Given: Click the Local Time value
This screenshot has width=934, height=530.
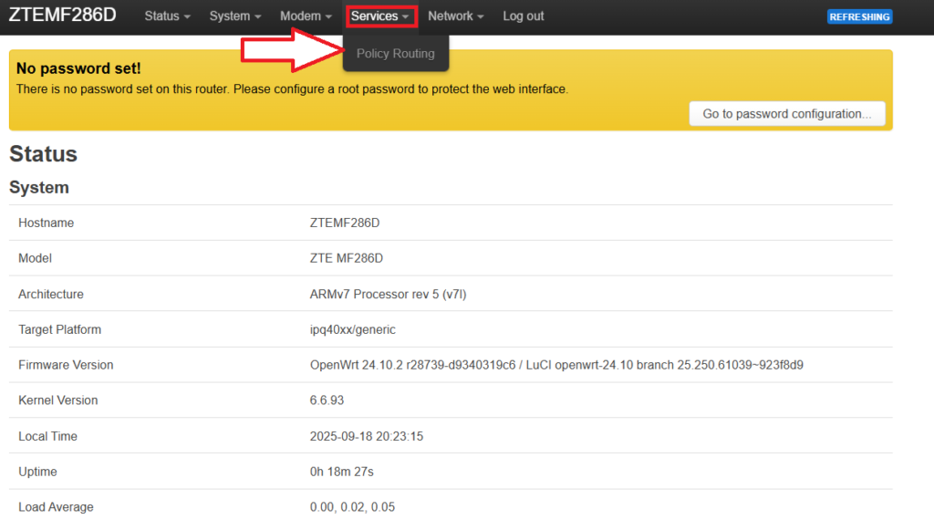Looking at the screenshot, I should click(x=366, y=436).
